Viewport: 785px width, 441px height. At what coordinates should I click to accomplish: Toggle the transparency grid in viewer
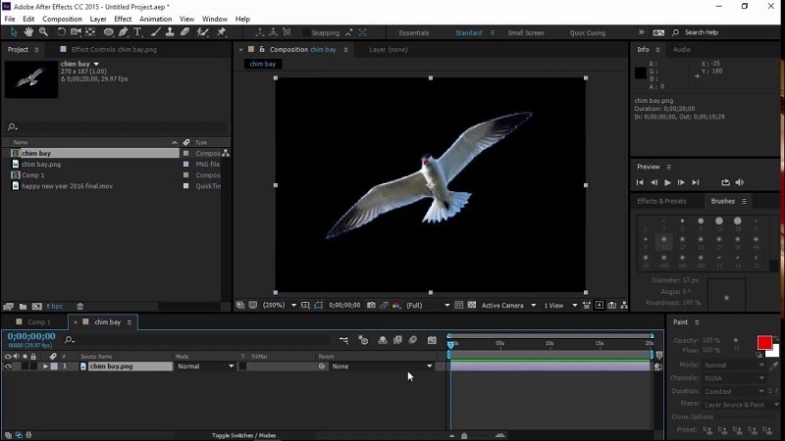[472, 305]
